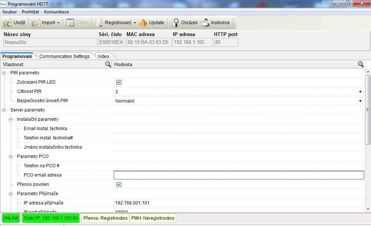Select the Zobrazení PIR LED row
The height and width of the screenshot is (226, 371).
tap(36, 82)
